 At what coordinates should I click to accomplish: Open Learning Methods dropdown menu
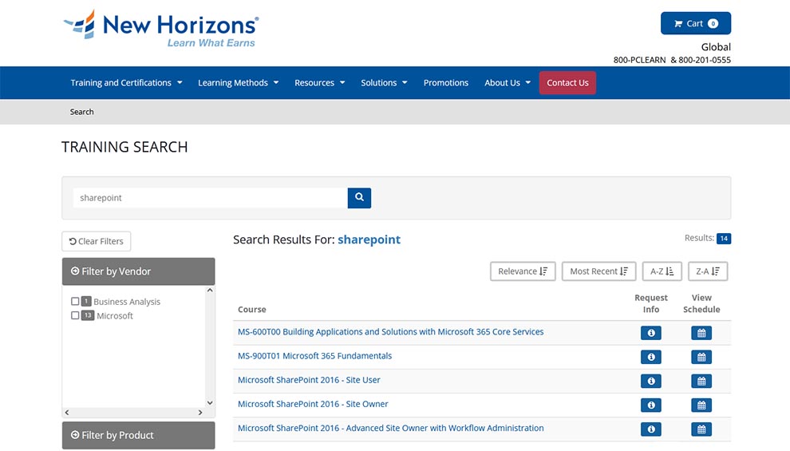click(239, 83)
